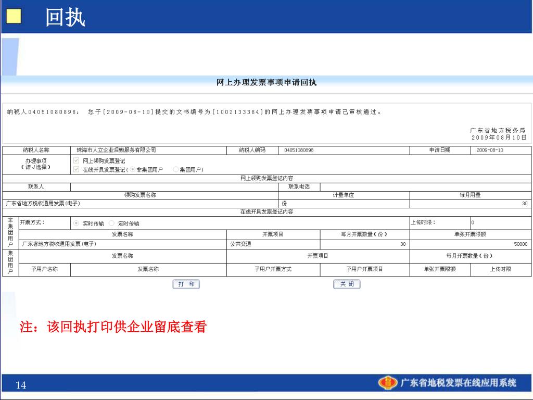The height and width of the screenshot is (400, 533).
Task: Select the 定时传输 radio option
Action: pyautogui.click(x=111, y=223)
